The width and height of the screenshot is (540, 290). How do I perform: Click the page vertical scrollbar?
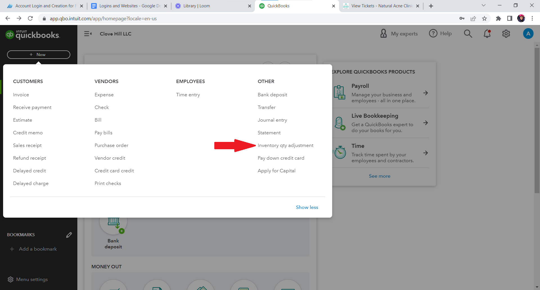(537, 121)
